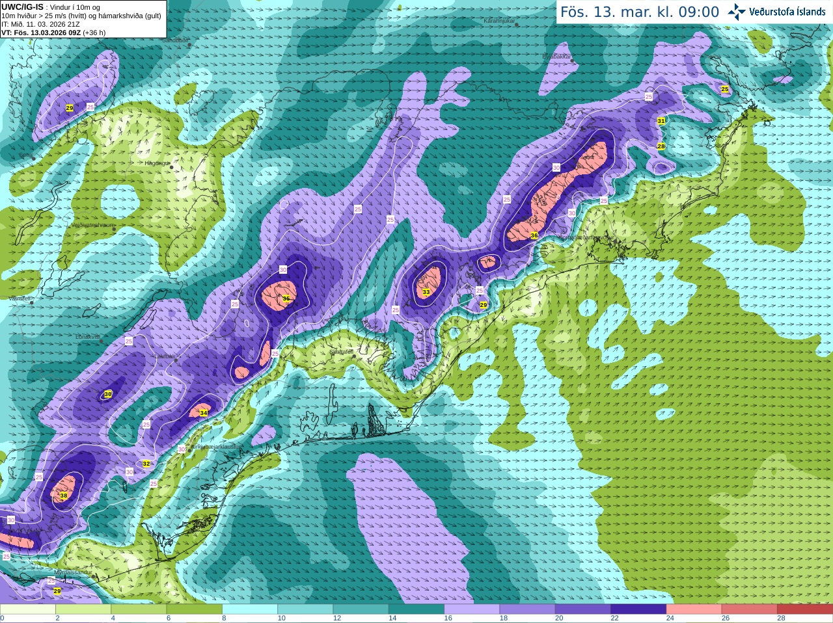833x623 pixels.
Task: Click the Kárahnjúkar place label
Action: 499,21
